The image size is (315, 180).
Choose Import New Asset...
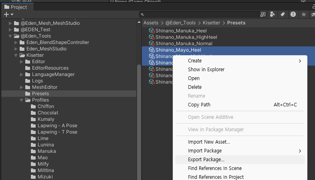coord(240,142)
